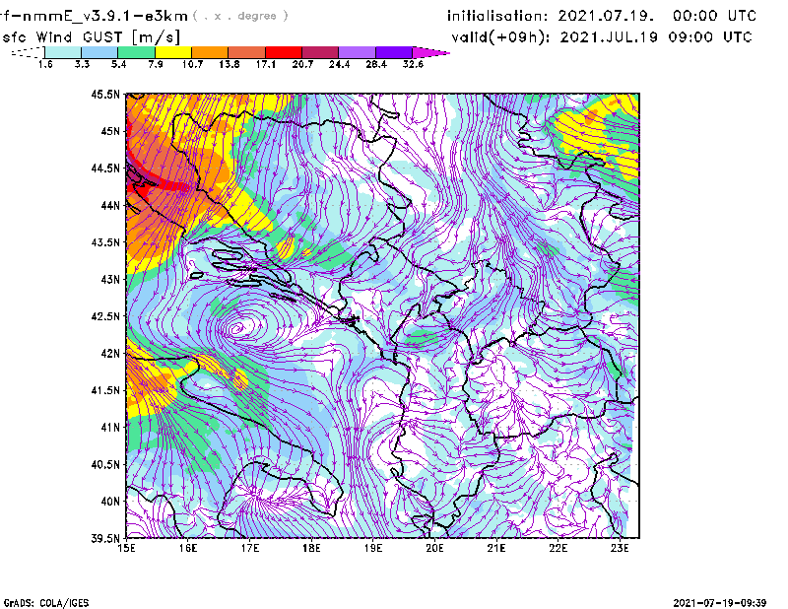Viewport: 788px width, 609px height.
Task: Click the legend value 3.3
Action: point(82,64)
